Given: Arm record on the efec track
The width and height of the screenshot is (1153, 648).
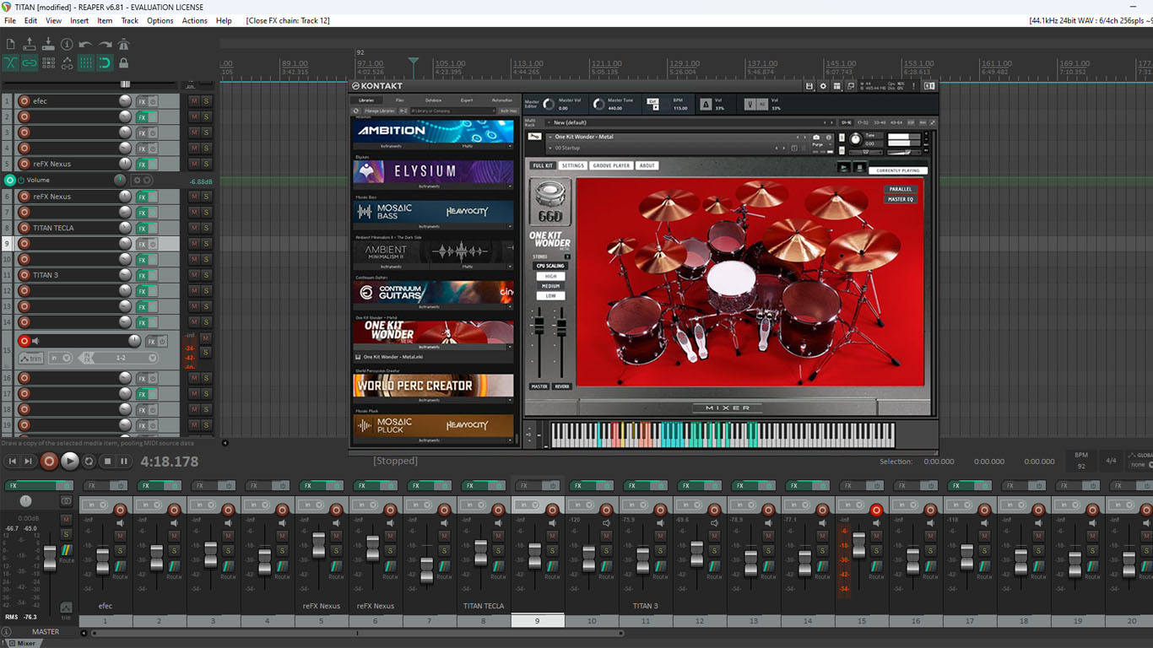Looking at the screenshot, I should (24, 101).
